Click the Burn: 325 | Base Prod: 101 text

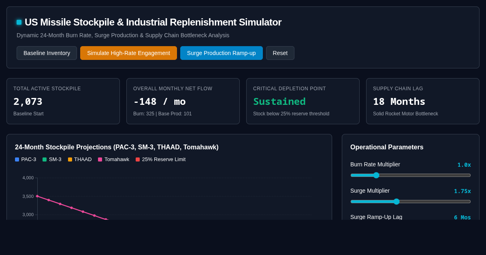click(x=162, y=114)
